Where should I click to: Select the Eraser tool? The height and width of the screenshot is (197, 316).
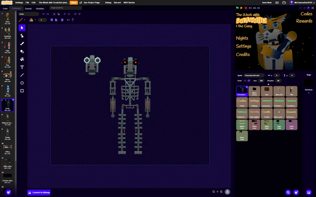tap(22, 51)
